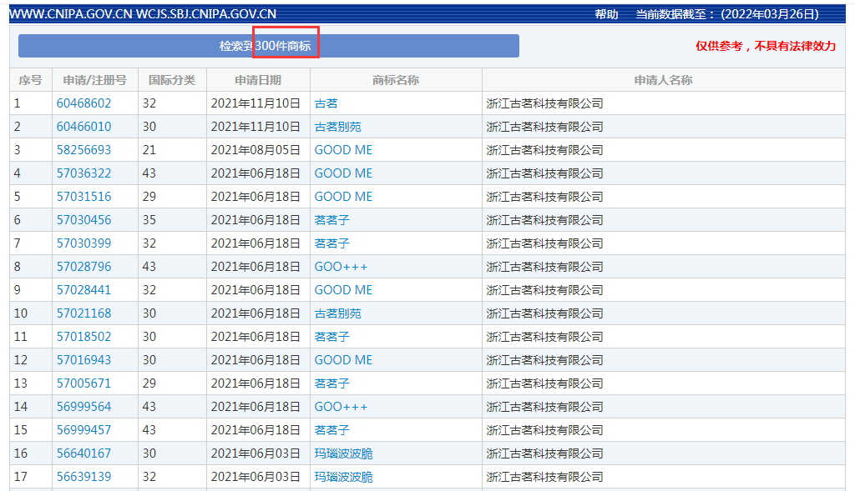Open application number 56999564
855x491 pixels.
(84, 407)
